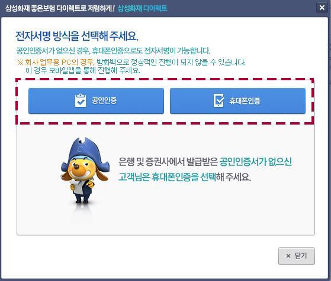331x281 pixels.
Task: Click the title bar text 삼성화재 좋은보험 다이렉트로 저렴하게
Action: pos(60,8)
